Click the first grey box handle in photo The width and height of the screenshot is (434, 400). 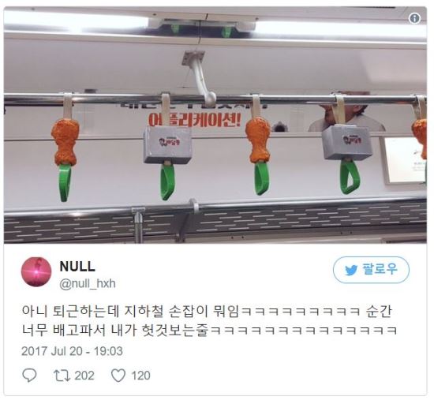[167, 147]
